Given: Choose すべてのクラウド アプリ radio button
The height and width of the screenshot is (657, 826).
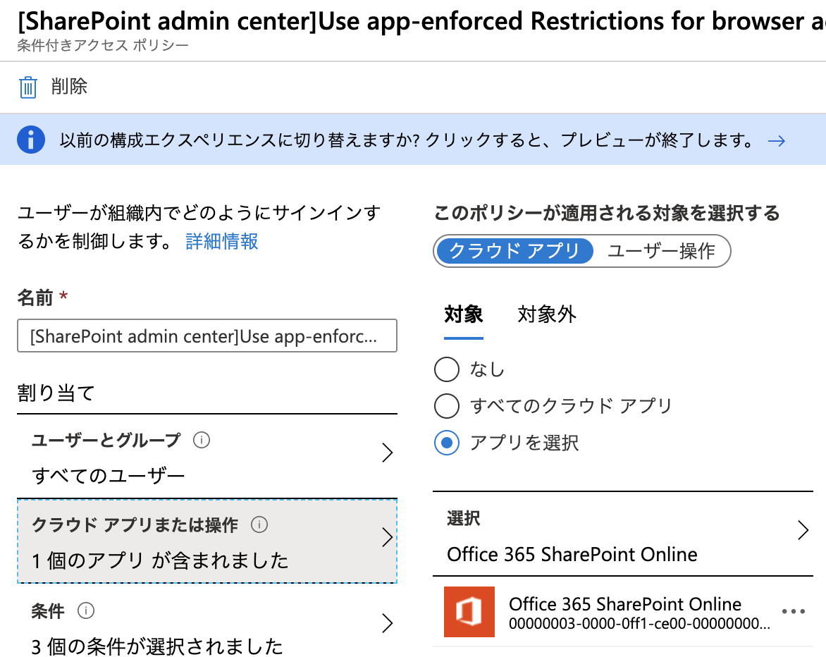Looking at the screenshot, I should (447, 405).
